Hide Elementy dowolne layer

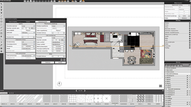[190, 29]
